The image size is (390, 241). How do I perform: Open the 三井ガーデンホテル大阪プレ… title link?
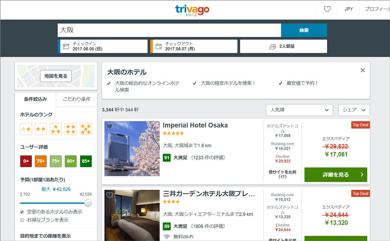(209, 194)
